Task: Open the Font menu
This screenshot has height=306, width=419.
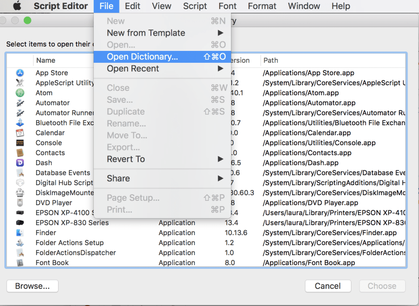Action: pyautogui.click(x=228, y=6)
